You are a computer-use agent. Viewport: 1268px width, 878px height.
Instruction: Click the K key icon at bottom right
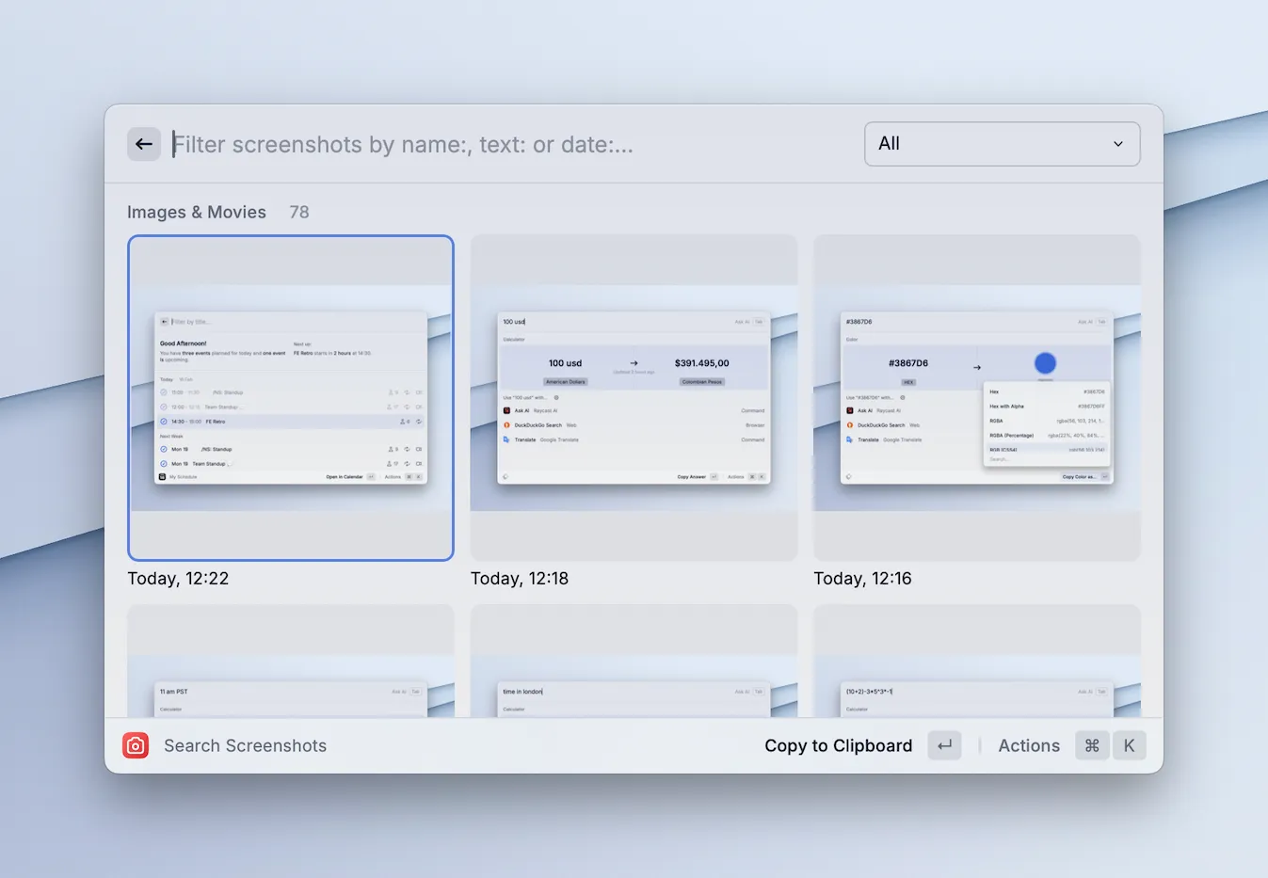point(1129,745)
